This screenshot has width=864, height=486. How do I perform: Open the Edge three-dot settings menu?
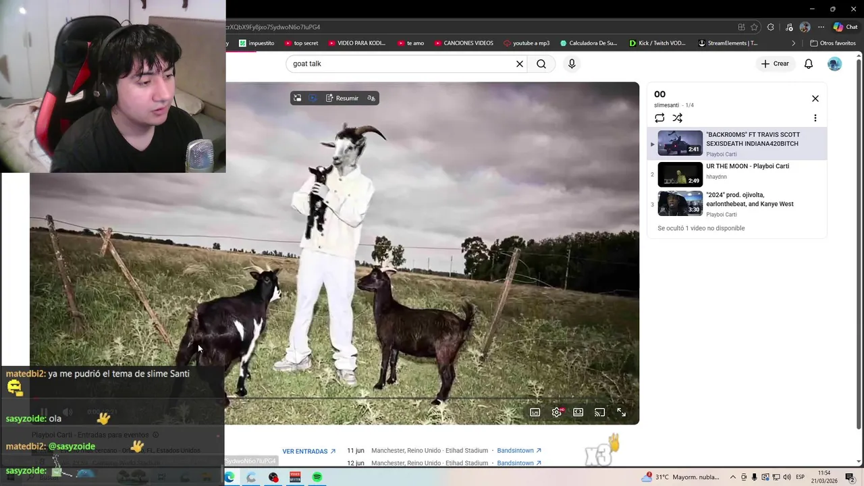coord(821,27)
